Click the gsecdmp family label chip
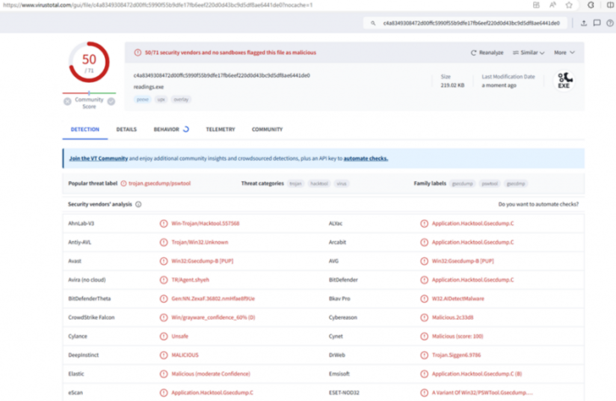Viewport: 616px width, 401px height. pos(516,184)
